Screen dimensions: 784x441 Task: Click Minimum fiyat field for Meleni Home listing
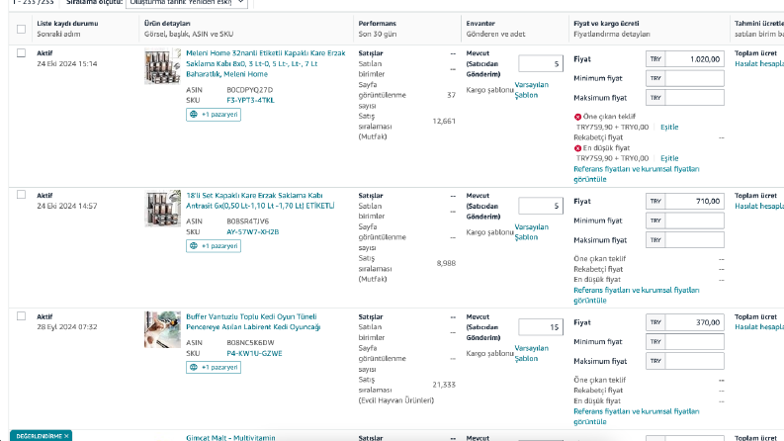coord(694,78)
